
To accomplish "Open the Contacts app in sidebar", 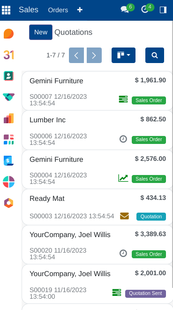I will point(8,76).
